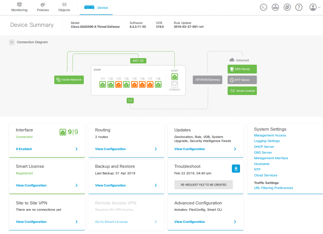The width and height of the screenshot is (323, 234).
Task: Click the Internet cloud icon
Action: (232, 60)
